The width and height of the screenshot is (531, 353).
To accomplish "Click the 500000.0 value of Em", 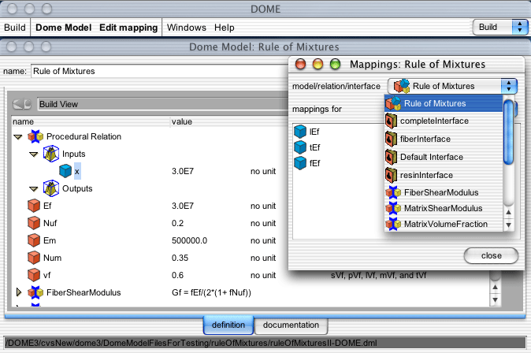I will tap(189, 240).
